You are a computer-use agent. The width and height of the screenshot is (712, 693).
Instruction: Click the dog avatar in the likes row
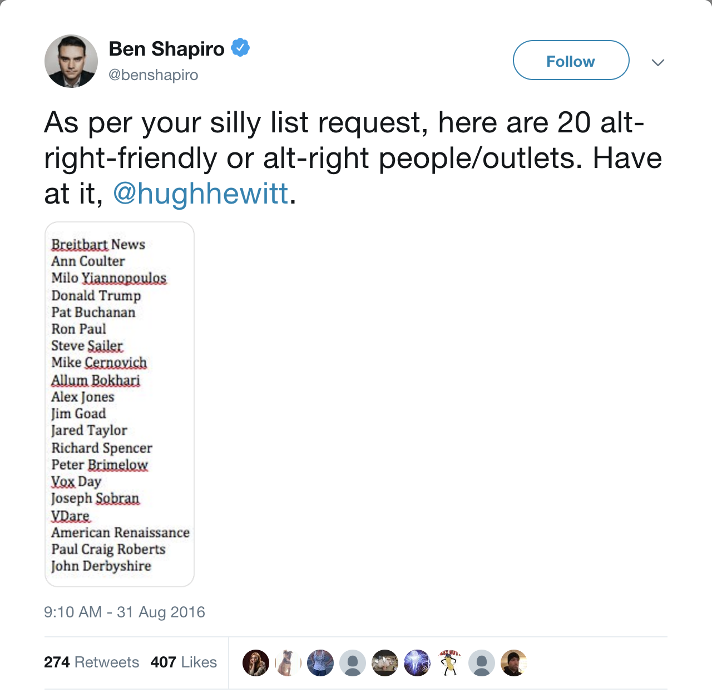pos(288,663)
